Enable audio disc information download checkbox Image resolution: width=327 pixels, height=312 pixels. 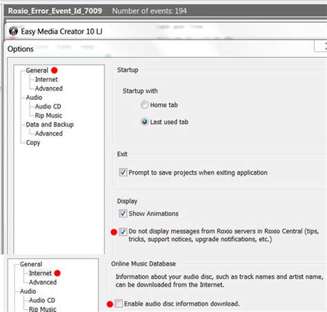pos(119,304)
